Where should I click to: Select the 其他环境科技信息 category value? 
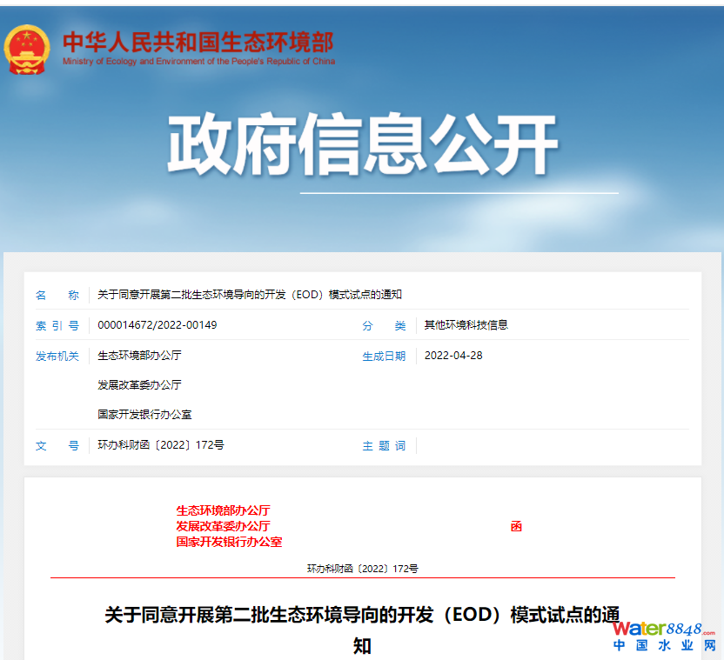[466, 325]
